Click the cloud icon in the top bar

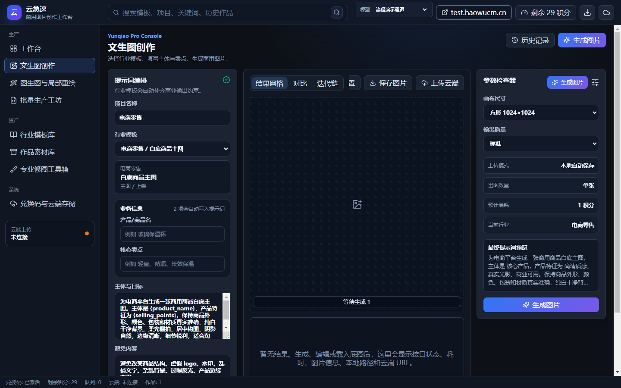[606, 13]
